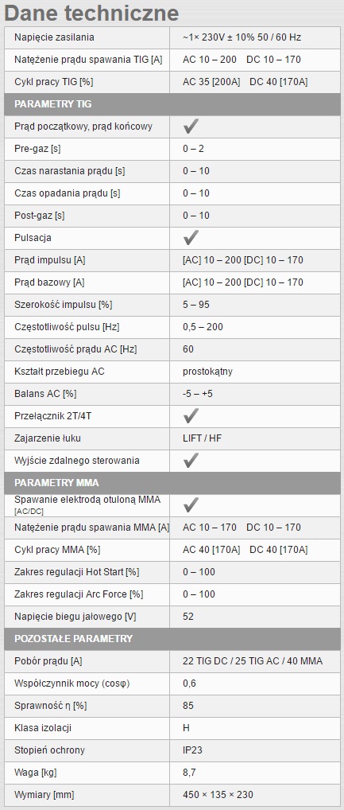The height and width of the screenshot is (810, 344).
Task: Click the Cykl pracy TIG [%] label
Action: pos(54,82)
